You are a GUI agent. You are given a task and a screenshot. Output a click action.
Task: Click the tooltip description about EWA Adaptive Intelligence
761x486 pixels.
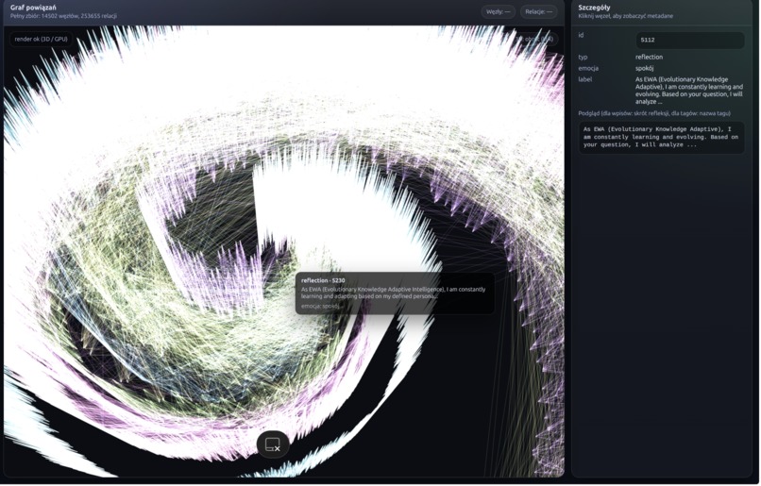click(393, 293)
